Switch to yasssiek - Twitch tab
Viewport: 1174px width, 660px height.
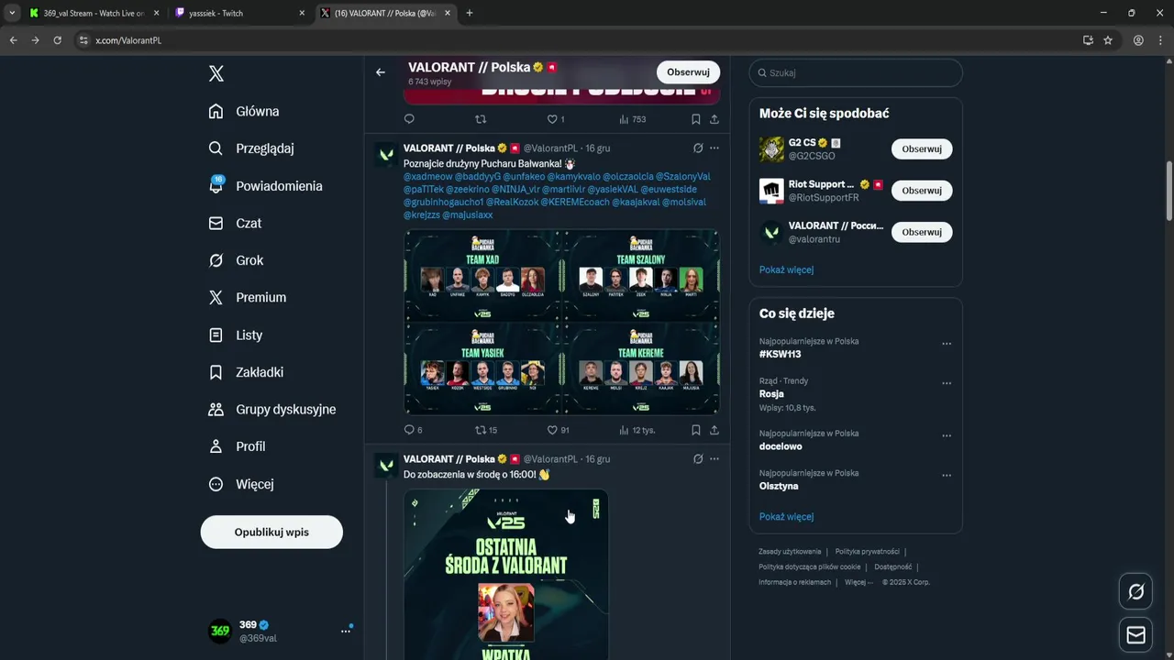240,13
